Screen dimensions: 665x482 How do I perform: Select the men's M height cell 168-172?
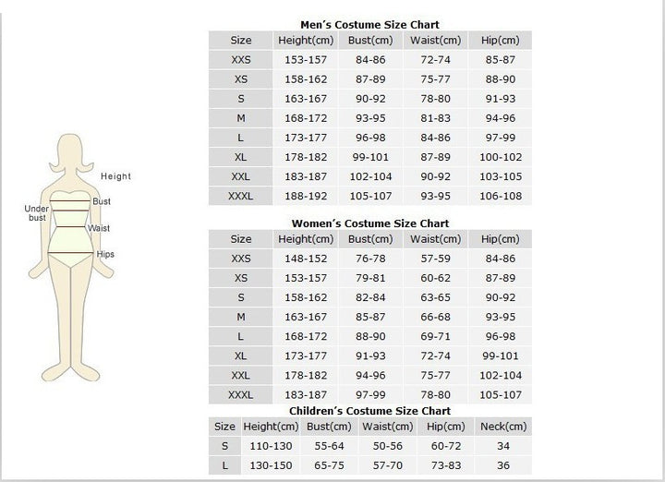(306, 118)
